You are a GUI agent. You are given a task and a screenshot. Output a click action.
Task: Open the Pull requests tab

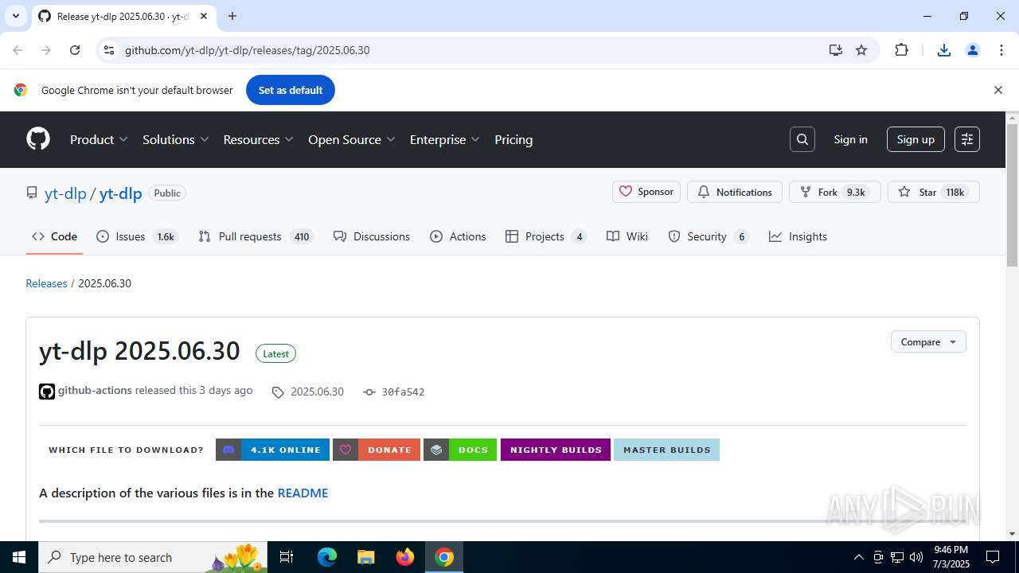coord(256,236)
